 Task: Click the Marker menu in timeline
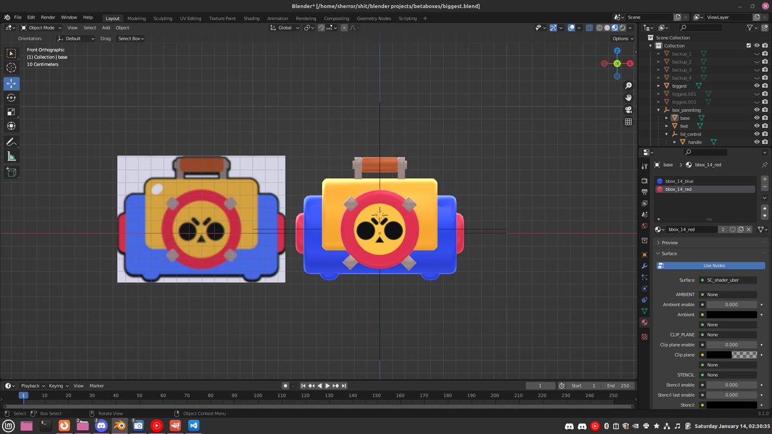[x=96, y=386]
